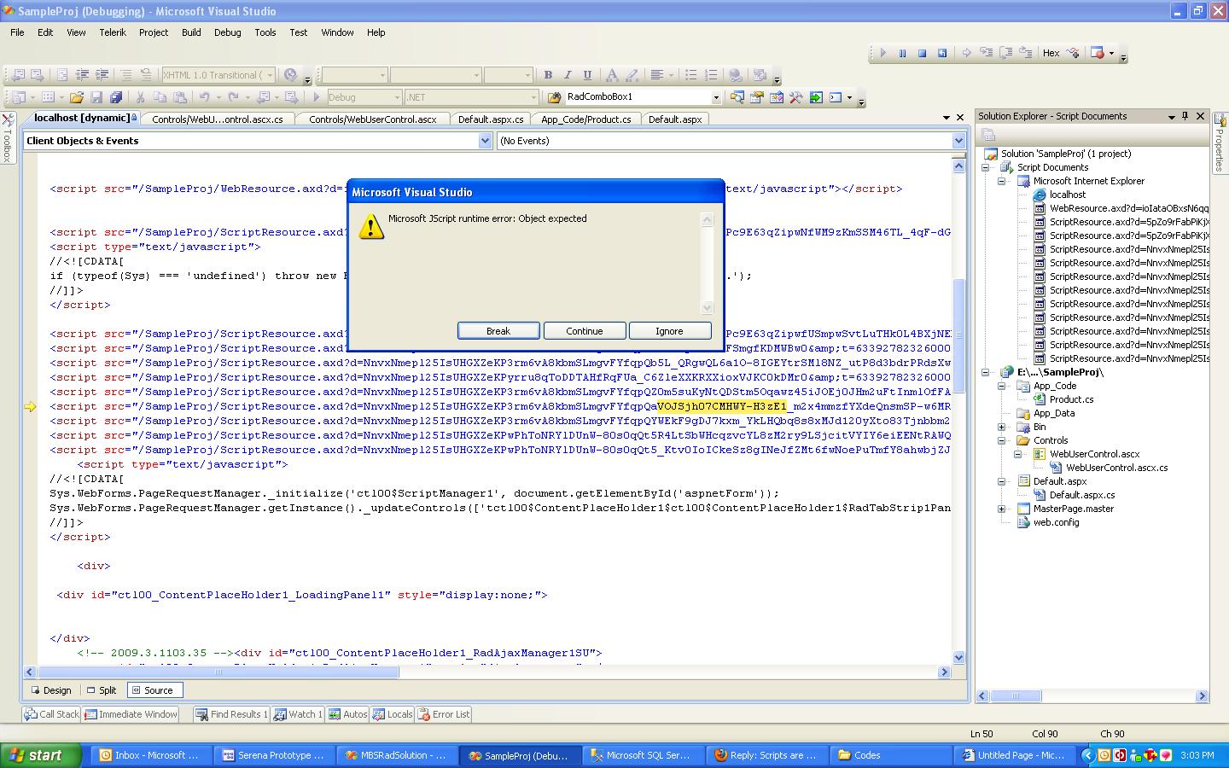Restart debugging using the restart icon
Viewport: 1229px width, 768px height.
(x=942, y=53)
